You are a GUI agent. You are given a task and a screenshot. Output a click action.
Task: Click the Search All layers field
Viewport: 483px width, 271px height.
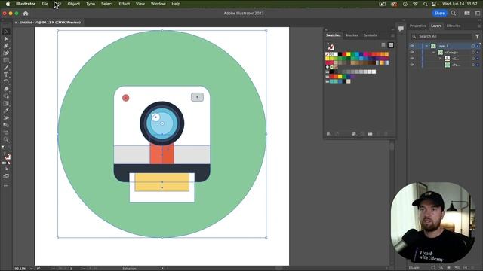tap(441, 37)
